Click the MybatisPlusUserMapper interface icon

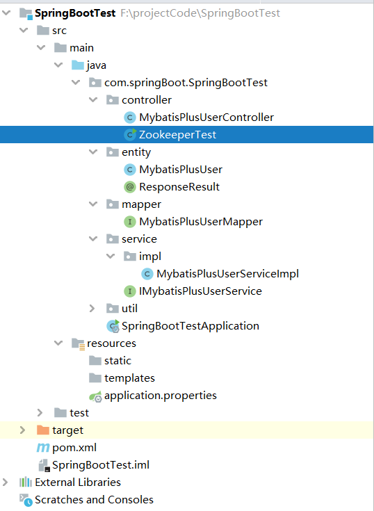130,222
